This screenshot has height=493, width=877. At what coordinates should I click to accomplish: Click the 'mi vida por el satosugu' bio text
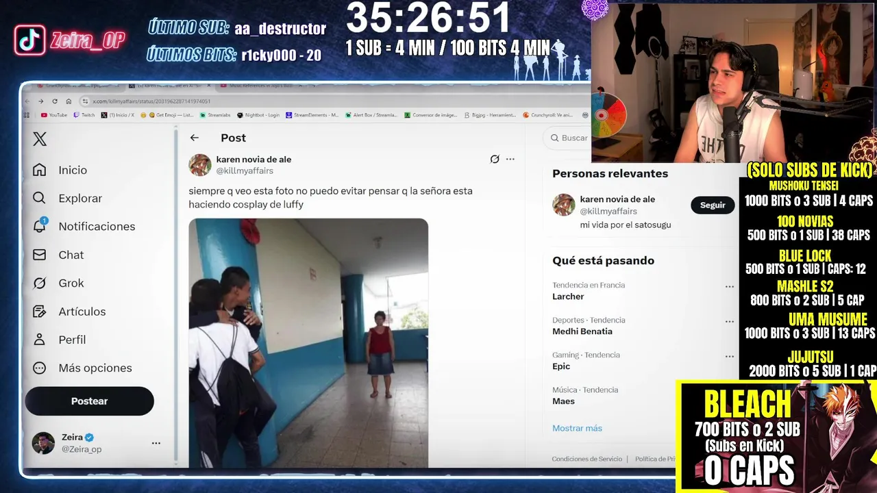tap(626, 225)
